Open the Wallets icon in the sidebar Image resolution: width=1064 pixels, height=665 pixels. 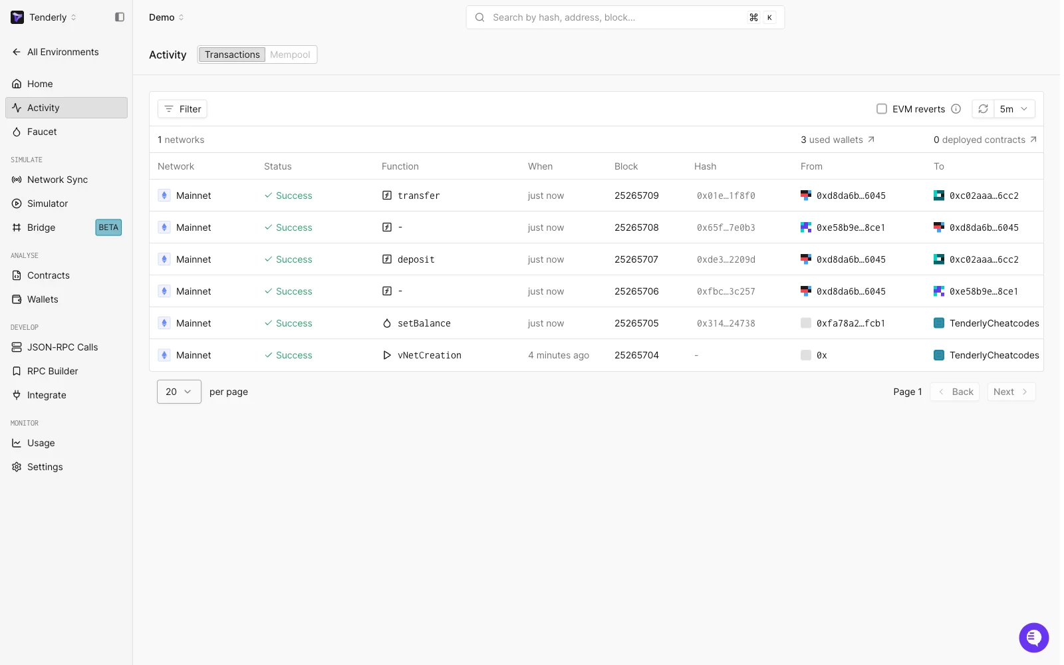(x=17, y=299)
